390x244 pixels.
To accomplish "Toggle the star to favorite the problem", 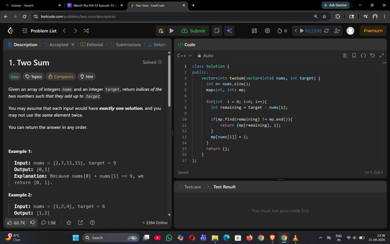I will 69,223.
